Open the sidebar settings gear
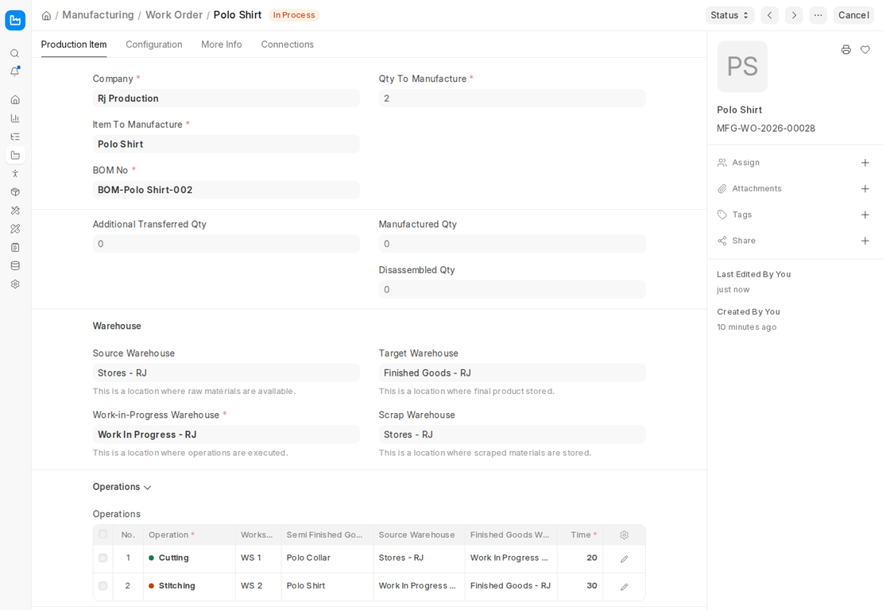Screen dimensions: 890x610 15,284
